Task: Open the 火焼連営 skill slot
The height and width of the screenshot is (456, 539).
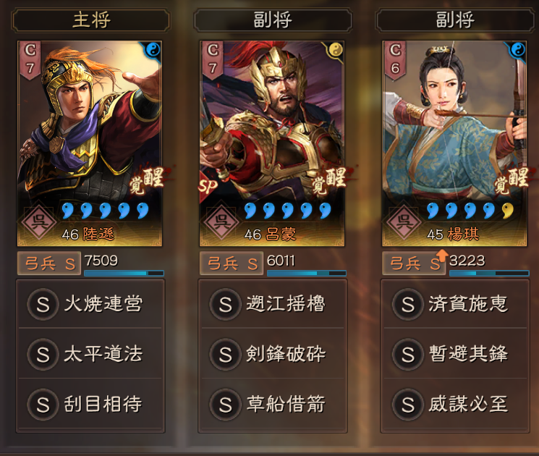Action: pos(90,304)
